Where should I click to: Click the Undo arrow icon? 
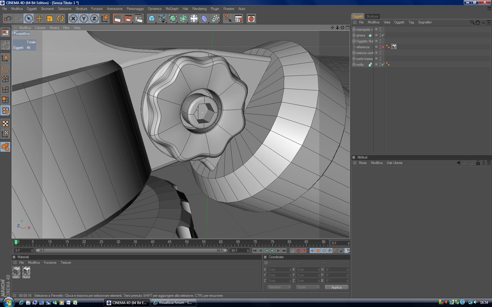(8, 19)
